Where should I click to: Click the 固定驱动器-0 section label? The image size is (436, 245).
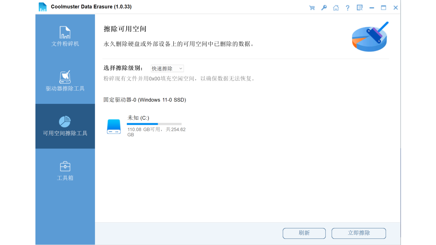point(144,100)
